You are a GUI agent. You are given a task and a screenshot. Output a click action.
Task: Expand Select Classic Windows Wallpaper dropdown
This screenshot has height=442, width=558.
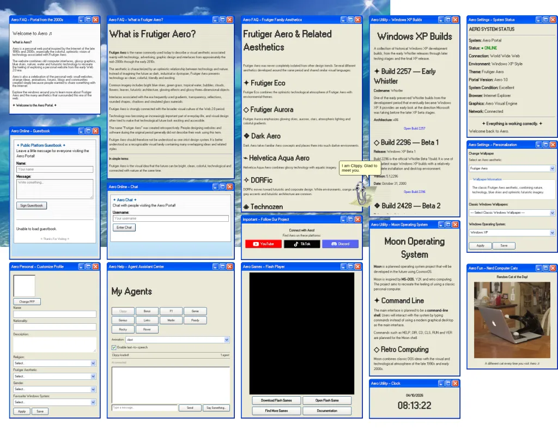click(x=512, y=213)
